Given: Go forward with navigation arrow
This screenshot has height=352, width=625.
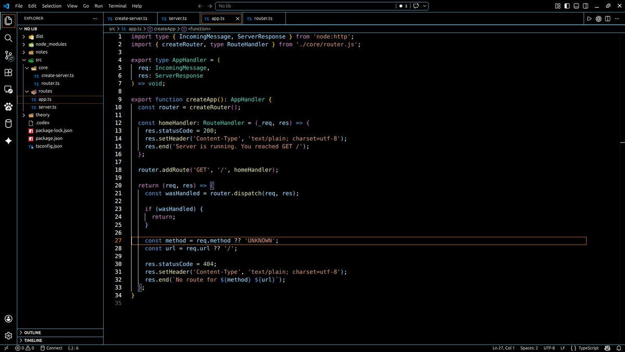Looking at the screenshot, I should (209, 6).
